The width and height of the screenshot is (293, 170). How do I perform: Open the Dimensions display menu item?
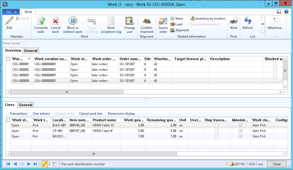[121, 114]
